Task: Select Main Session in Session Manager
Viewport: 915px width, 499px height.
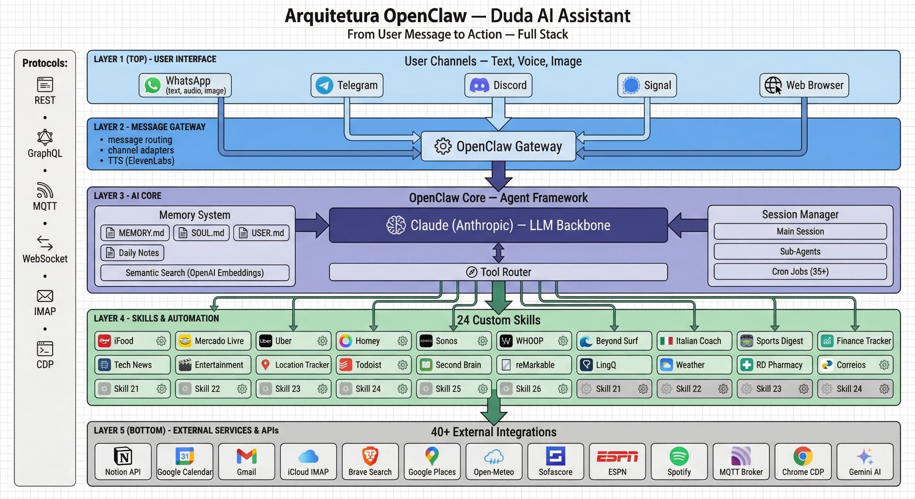Action: point(800,231)
